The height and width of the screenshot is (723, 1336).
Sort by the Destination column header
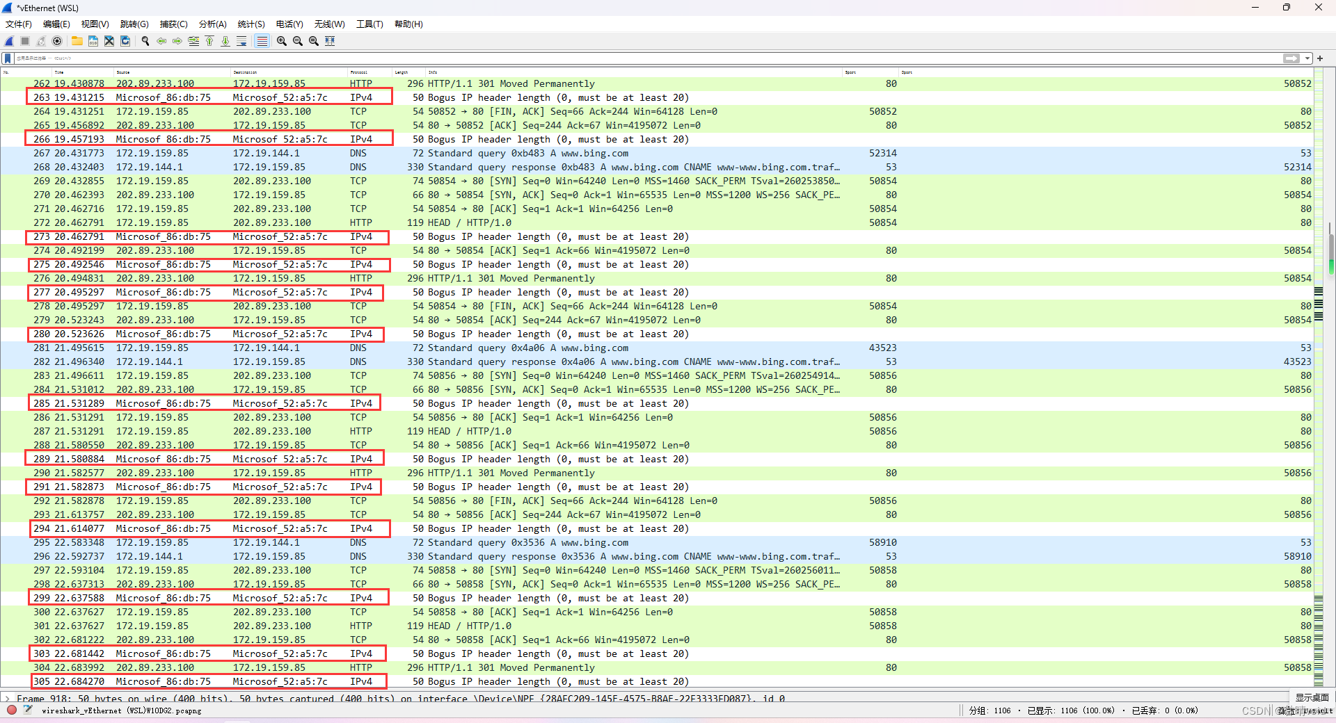tap(289, 72)
